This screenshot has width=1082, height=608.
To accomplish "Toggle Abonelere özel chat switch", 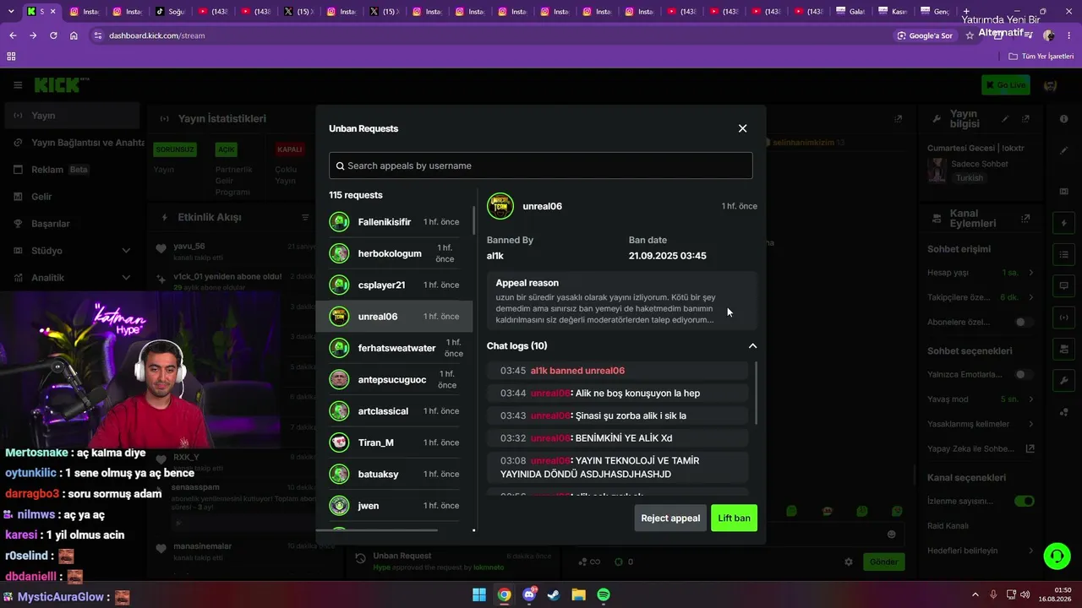I will [x=1024, y=323].
